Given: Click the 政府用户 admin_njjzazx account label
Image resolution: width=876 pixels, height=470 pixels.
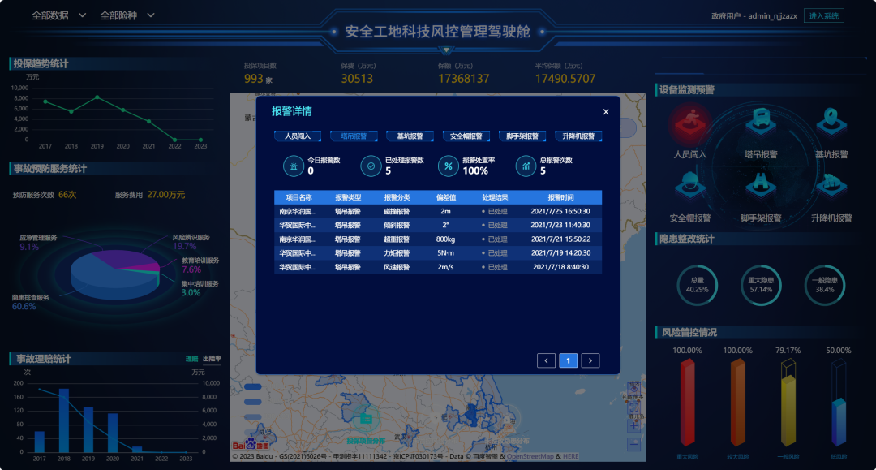Looking at the screenshot, I should (x=754, y=15).
